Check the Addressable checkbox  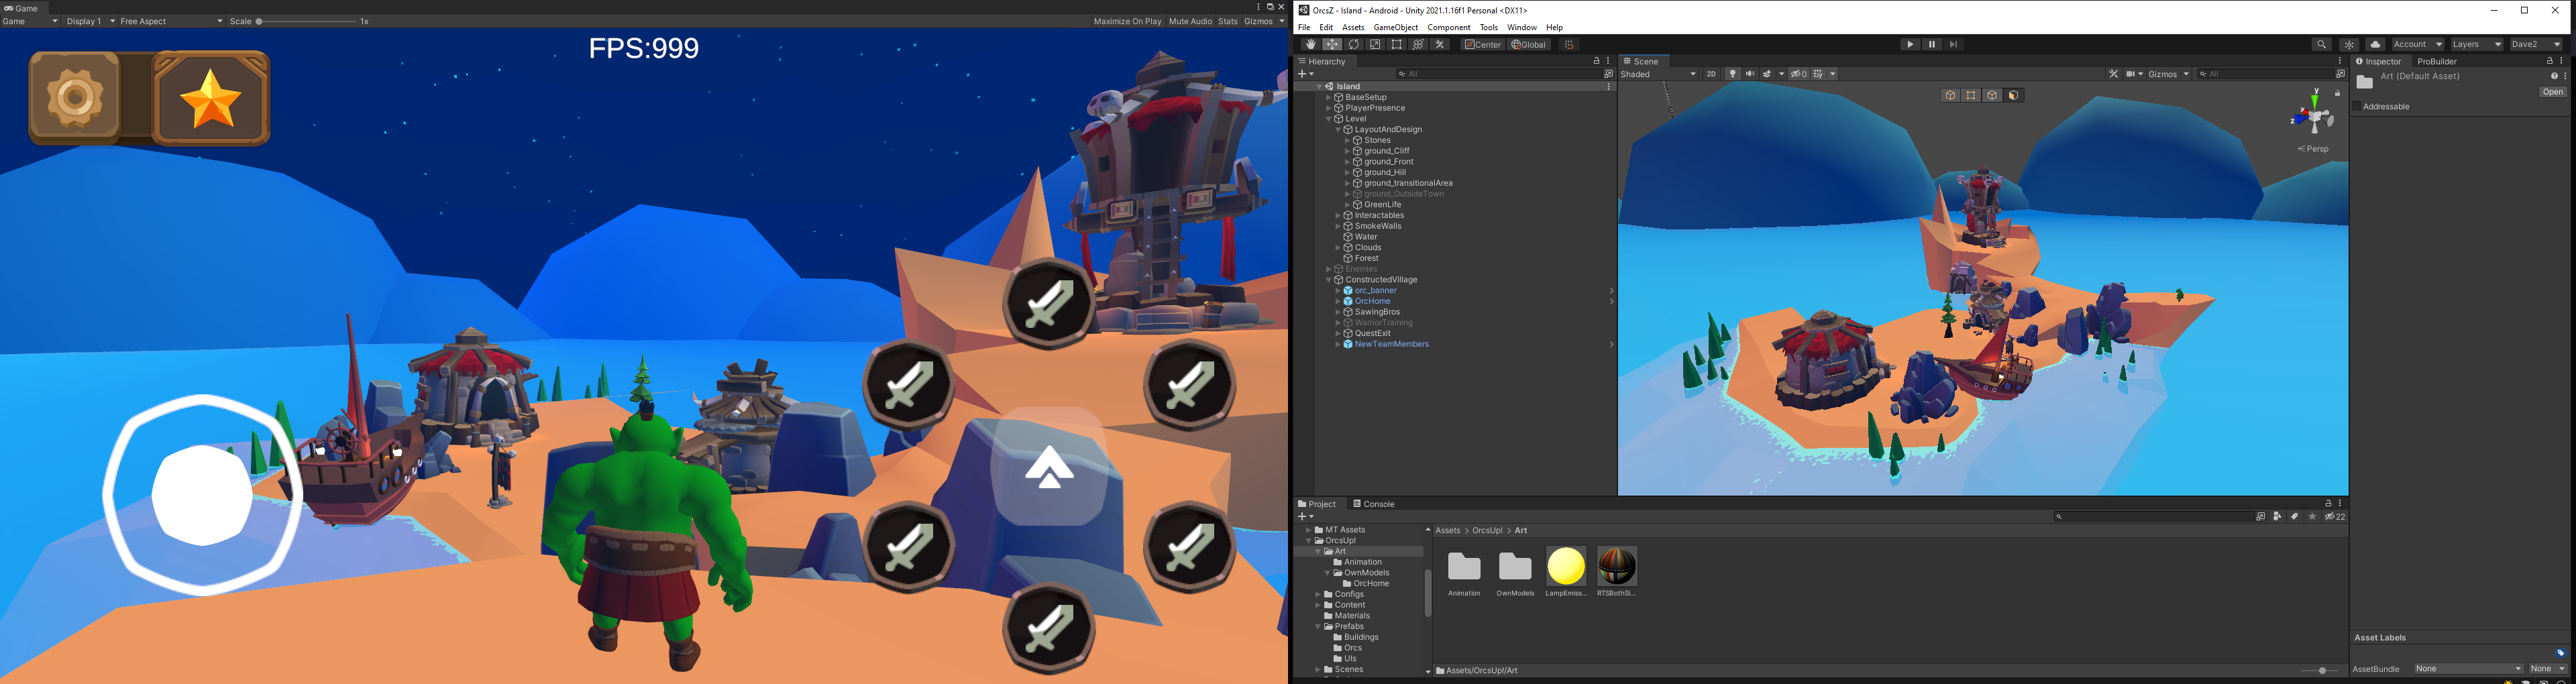[2356, 107]
